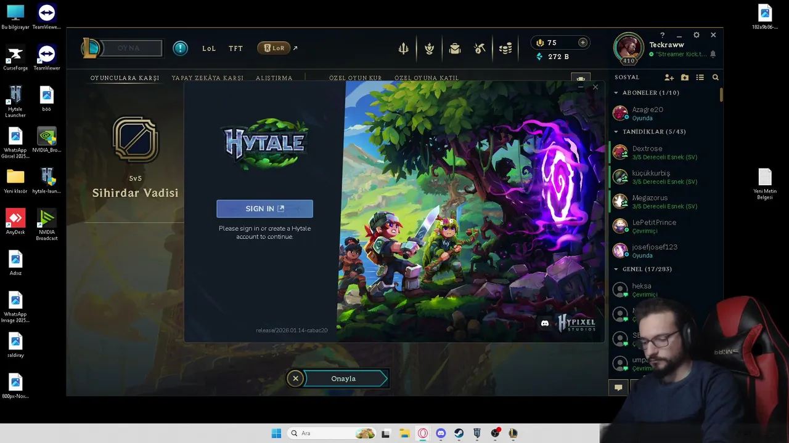This screenshot has width=789, height=443.
Task: Click the add friend icon
Action: (x=669, y=78)
